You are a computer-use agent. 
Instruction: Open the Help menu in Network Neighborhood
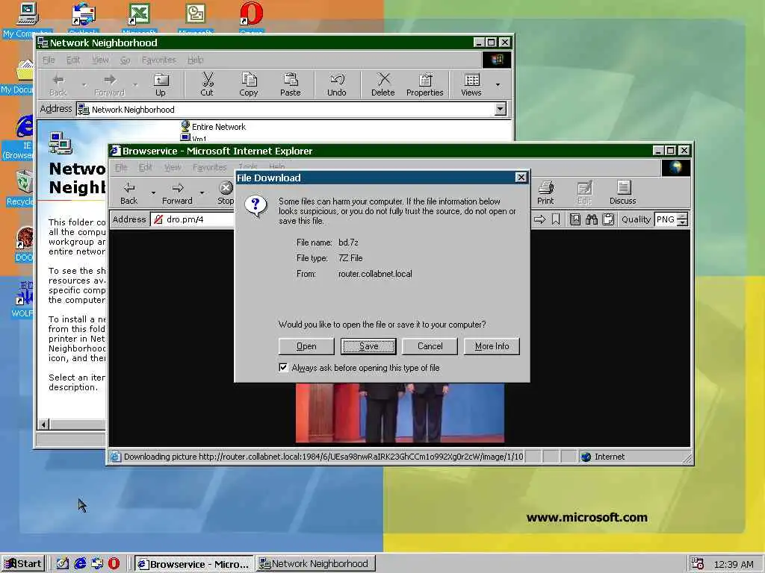coord(195,60)
